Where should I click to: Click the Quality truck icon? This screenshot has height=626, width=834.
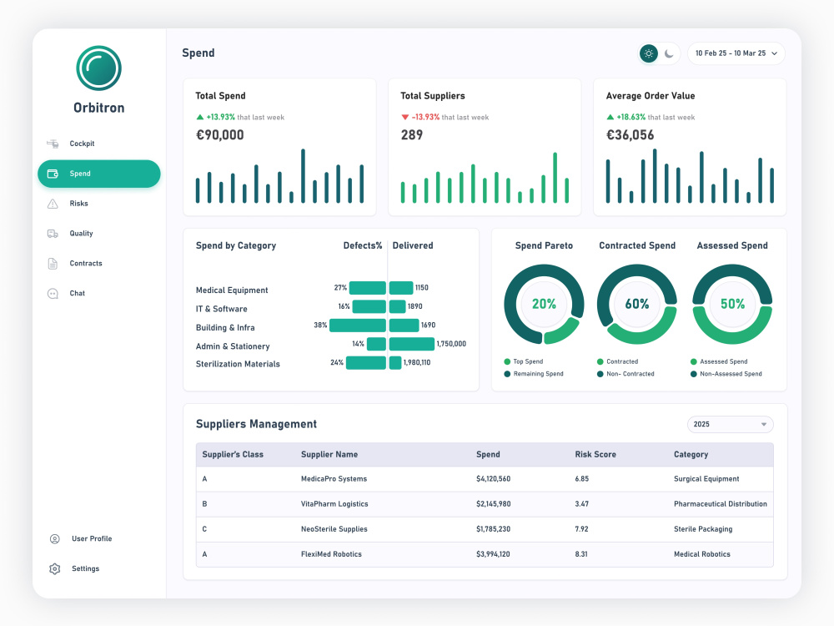tap(53, 233)
